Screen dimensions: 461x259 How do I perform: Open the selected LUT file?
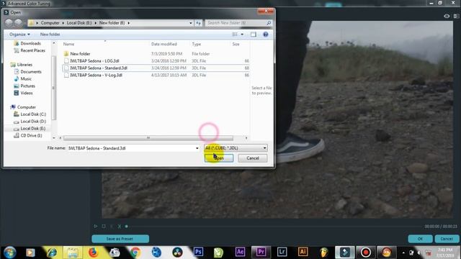coord(219,158)
